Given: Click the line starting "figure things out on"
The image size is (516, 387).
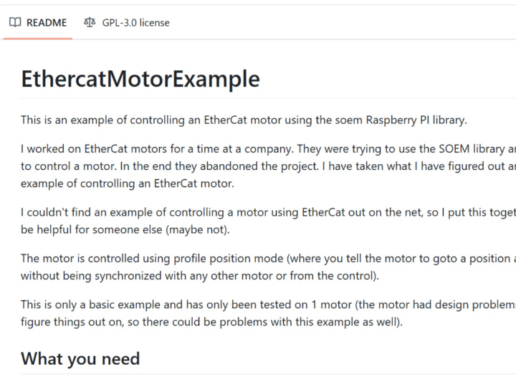Looking at the screenshot, I should (x=211, y=322).
